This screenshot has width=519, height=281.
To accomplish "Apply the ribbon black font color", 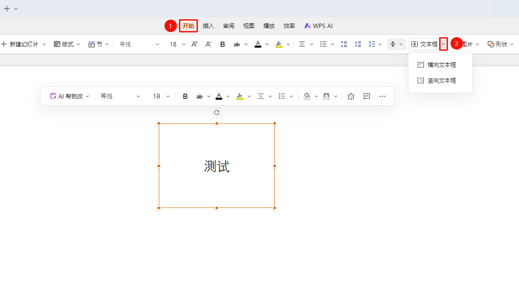I will click(258, 44).
